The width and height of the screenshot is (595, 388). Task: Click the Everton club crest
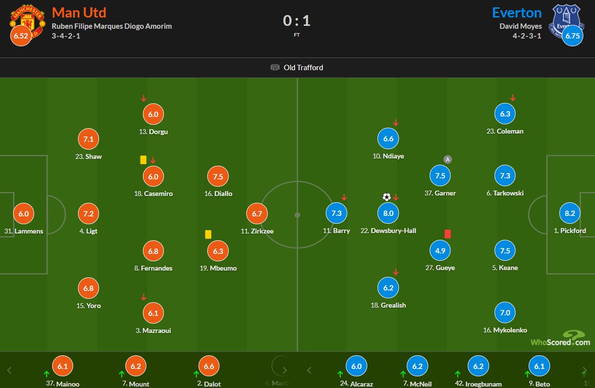[x=565, y=19]
